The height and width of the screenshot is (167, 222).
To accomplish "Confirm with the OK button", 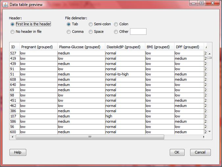I will [x=177, y=152].
